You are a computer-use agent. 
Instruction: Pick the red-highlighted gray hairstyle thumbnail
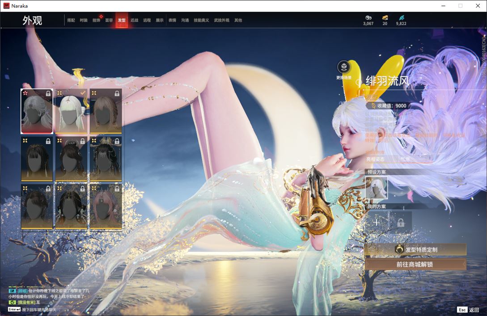(37, 111)
